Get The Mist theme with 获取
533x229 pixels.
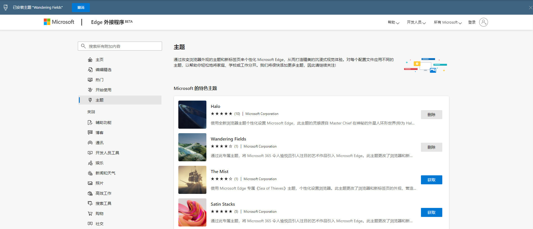431,180
